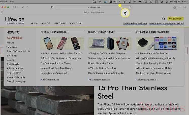Select Smart & Connected Life category
Screen dimensions: 189x115
click(18, 51)
